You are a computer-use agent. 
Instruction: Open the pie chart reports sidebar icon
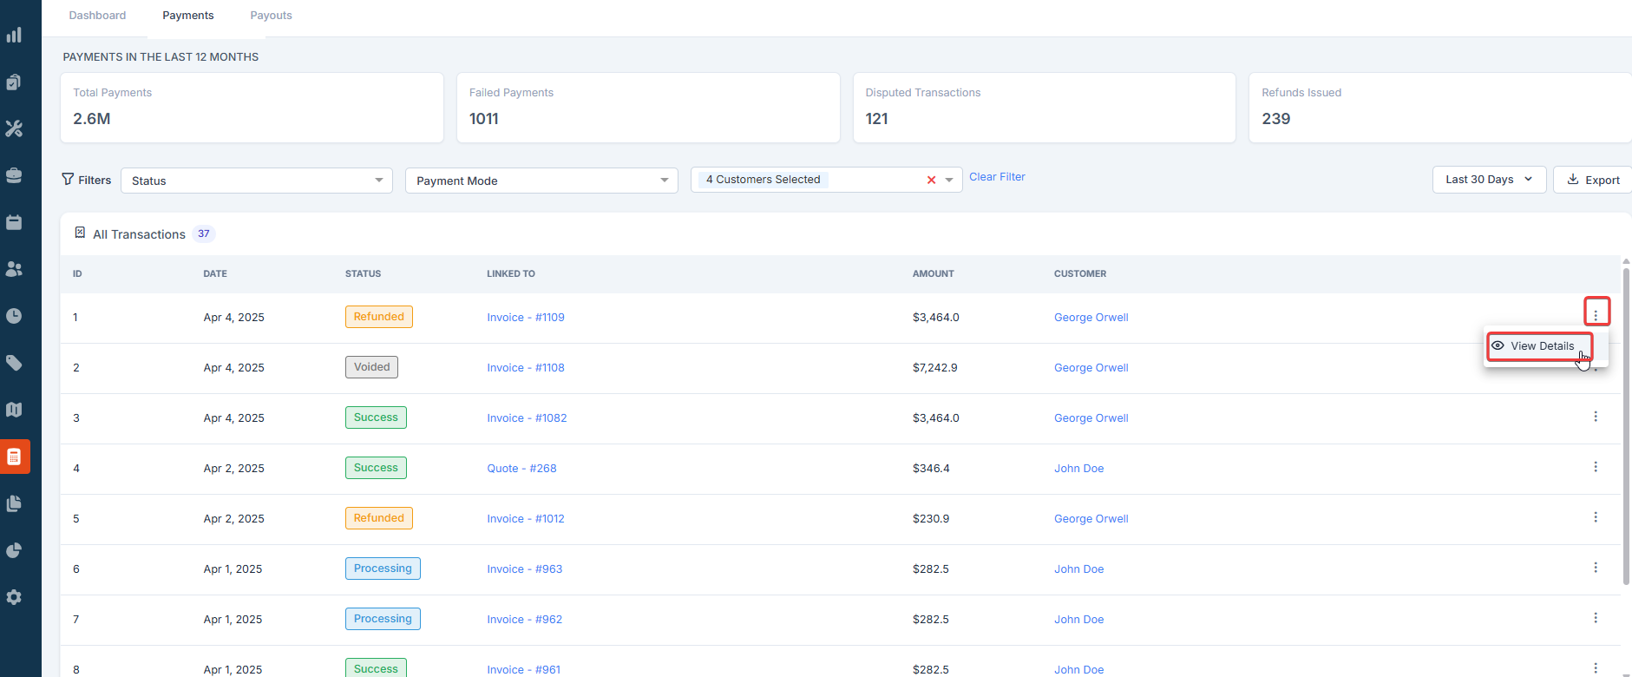(x=14, y=550)
